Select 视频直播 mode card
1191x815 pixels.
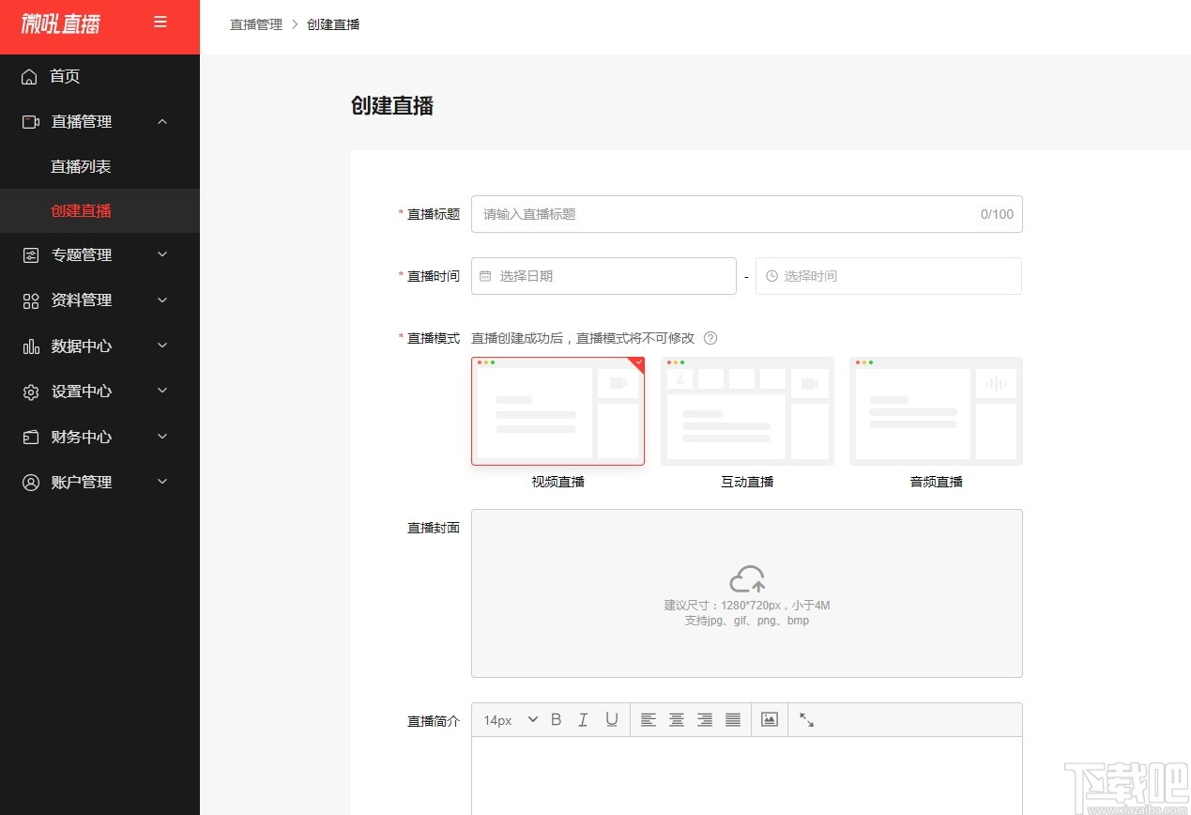point(557,411)
